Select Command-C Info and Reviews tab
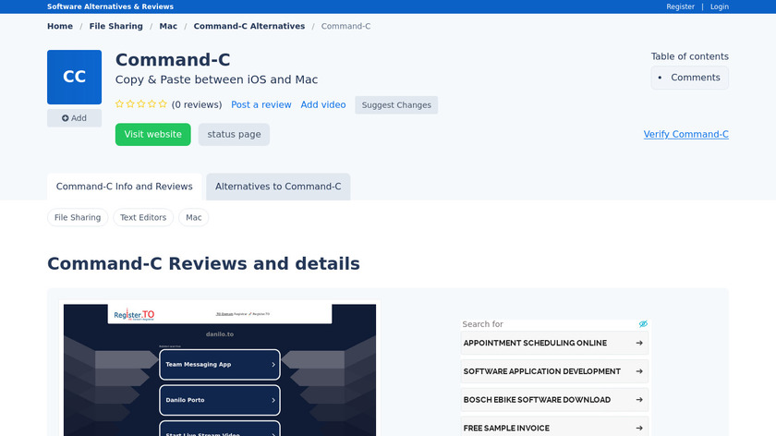 click(x=124, y=187)
